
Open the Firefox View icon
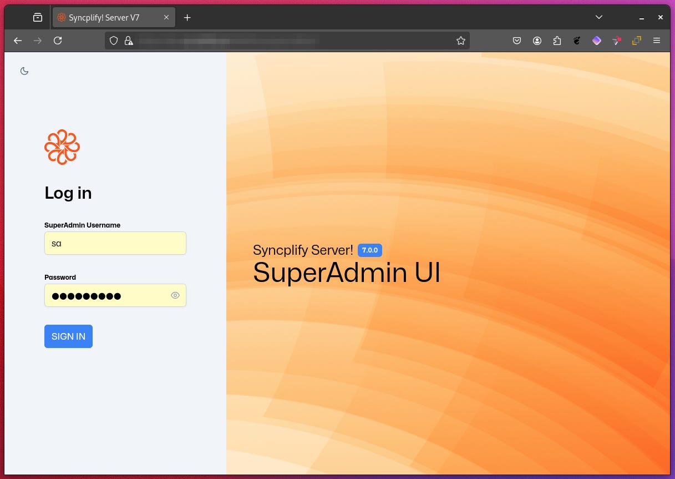tap(38, 18)
